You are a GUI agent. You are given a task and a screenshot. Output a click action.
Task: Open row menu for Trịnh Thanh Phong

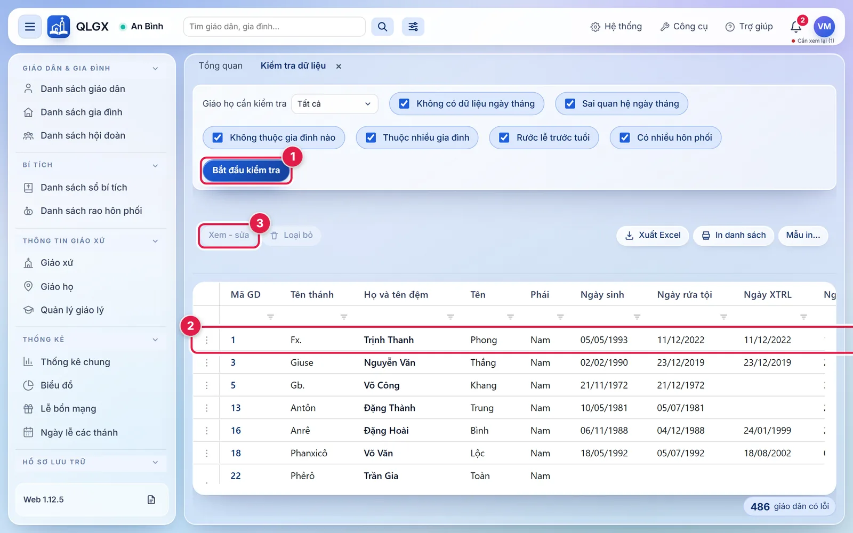tap(207, 340)
